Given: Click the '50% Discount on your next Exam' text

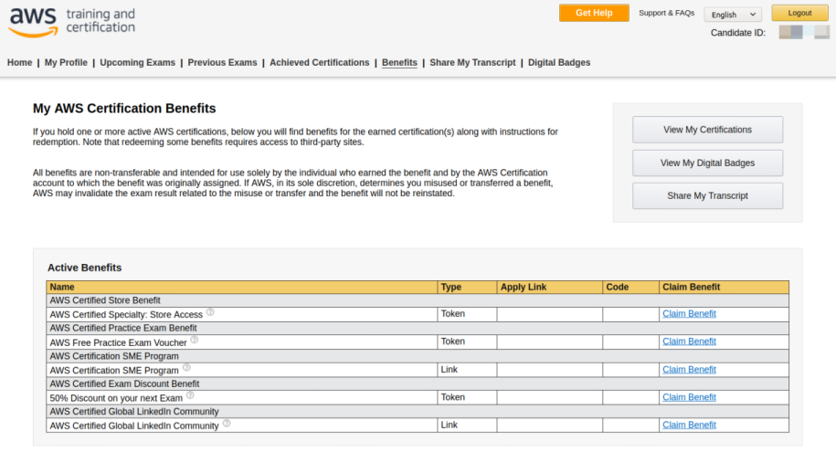Looking at the screenshot, I should (x=116, y=398).
